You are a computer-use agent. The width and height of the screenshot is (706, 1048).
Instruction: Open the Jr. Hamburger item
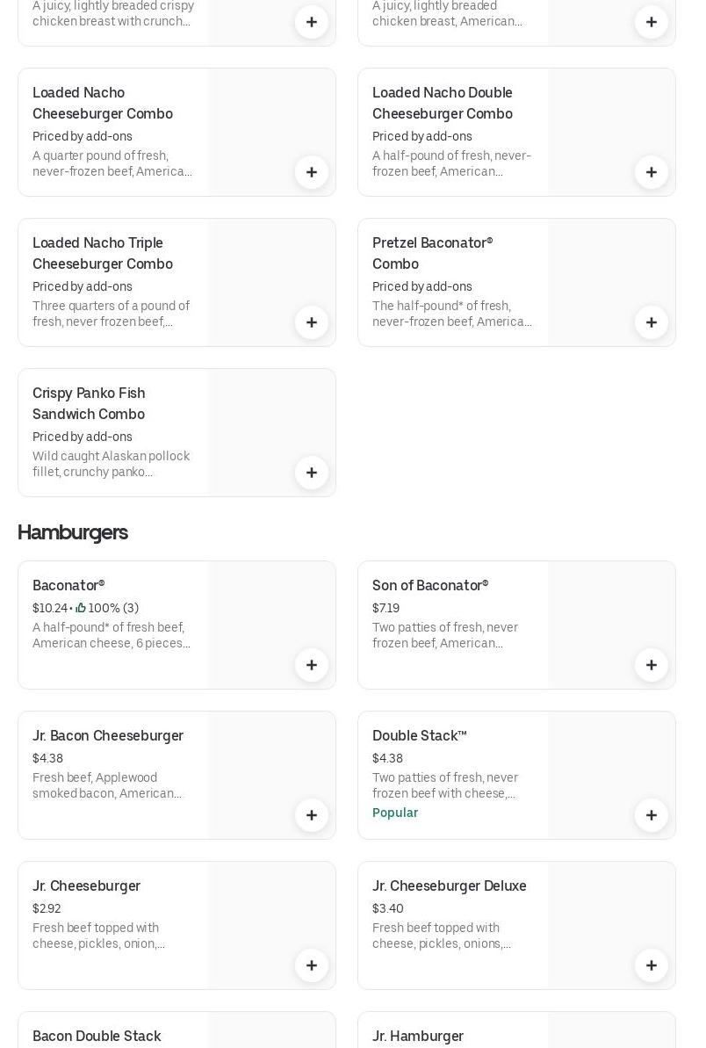click(418, 1037)
